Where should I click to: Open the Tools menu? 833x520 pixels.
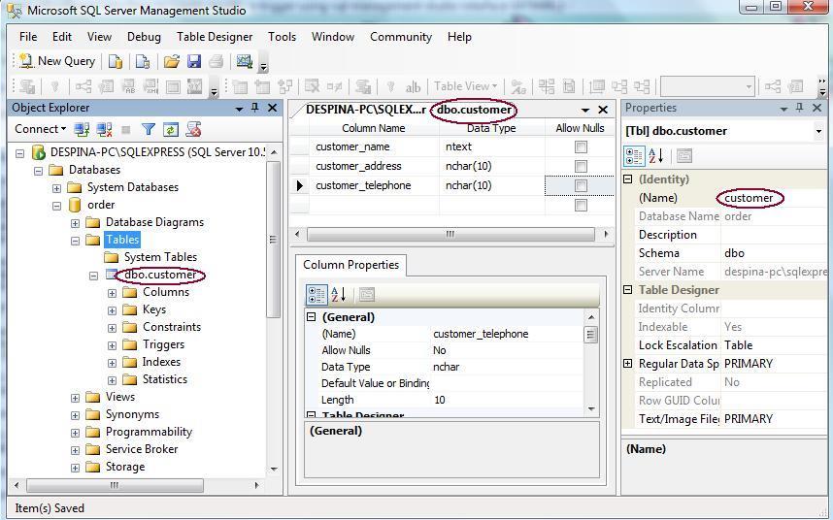(x=282, y=37)
